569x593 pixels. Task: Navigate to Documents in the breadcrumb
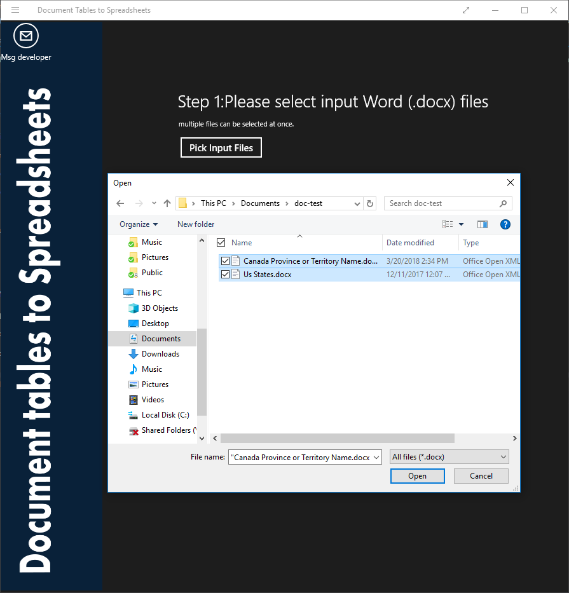coord(259,203)
